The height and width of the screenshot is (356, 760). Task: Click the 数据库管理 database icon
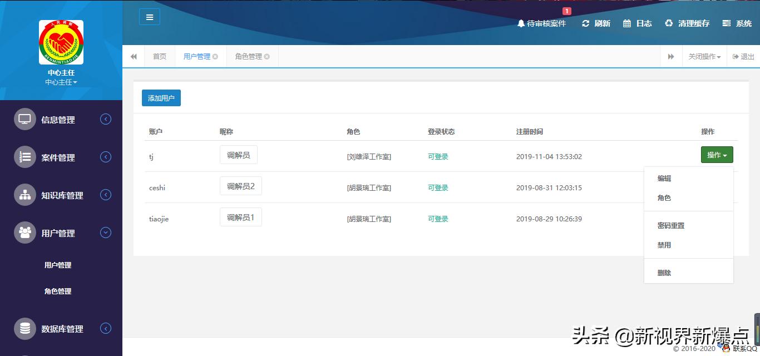(24, 329)
